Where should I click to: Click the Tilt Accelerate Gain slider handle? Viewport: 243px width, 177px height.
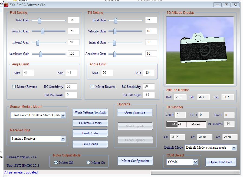tap(115, 54)
